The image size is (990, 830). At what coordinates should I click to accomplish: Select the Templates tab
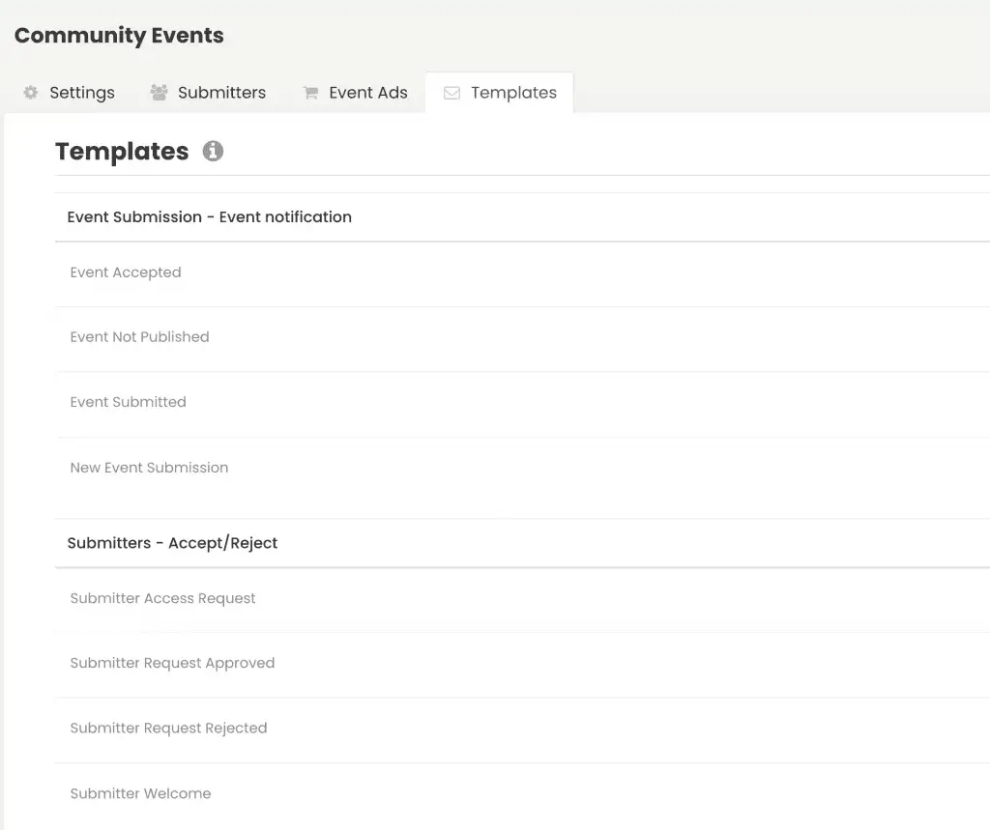click(x=500, y=93)
